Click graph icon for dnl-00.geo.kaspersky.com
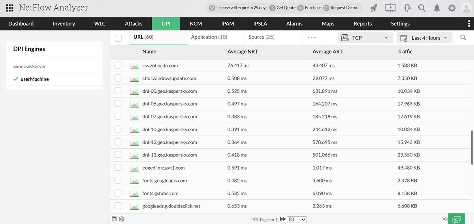The image size is (474, 224). (134, 91)
